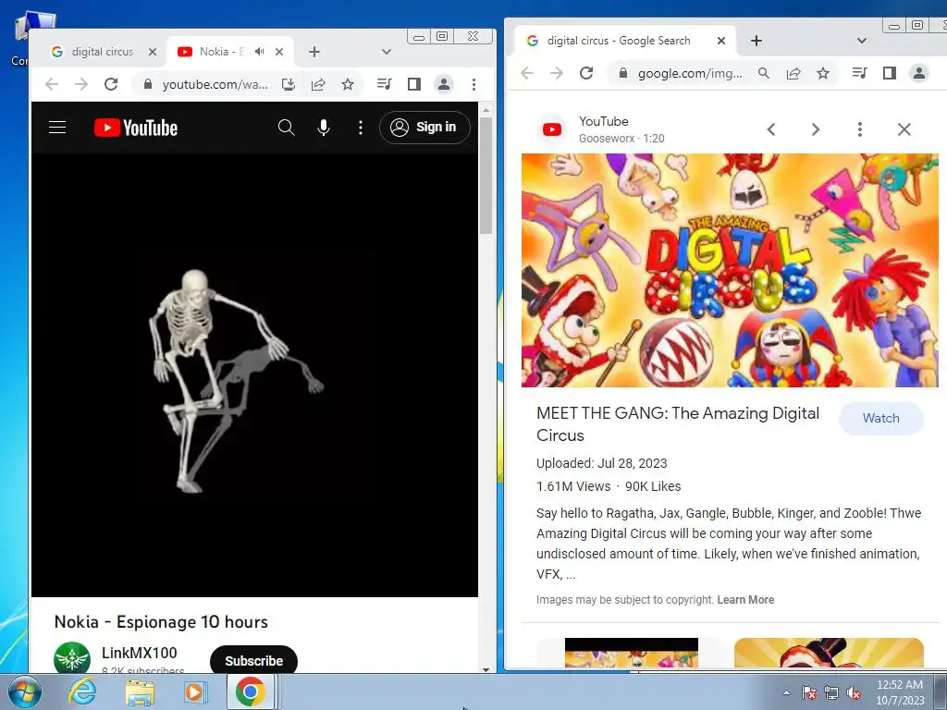Click install app icon in YouTube address bar
947x710 pixels.
(x=289, y=84)
